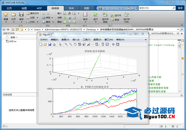This screenshot has width=186, height=130.
Task: Select EKF.m in the current folder list
Action: tap(13, 41)
